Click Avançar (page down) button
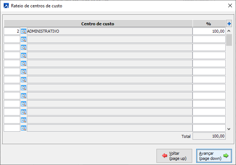Screen dimensions: 236x165 214,156
